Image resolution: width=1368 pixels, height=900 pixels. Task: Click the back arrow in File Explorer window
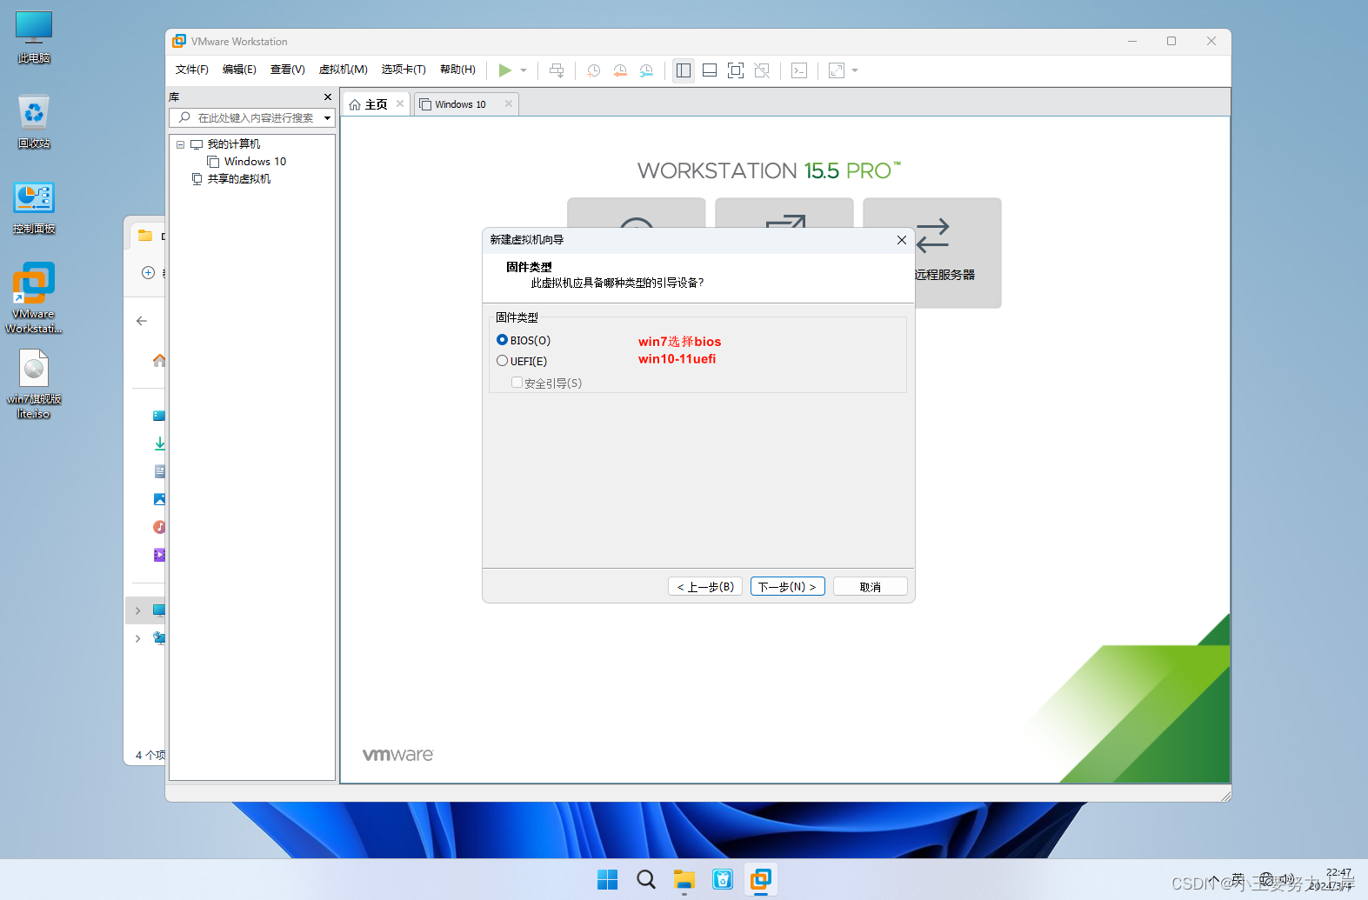[x=142, y=321]
